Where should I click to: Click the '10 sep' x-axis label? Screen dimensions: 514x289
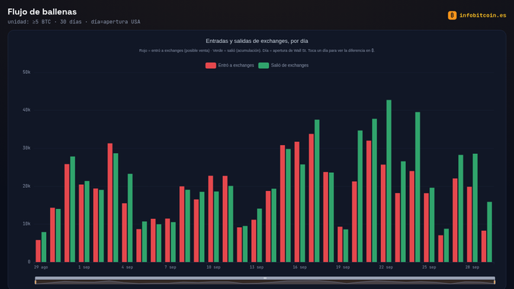[x=213, y=267]
